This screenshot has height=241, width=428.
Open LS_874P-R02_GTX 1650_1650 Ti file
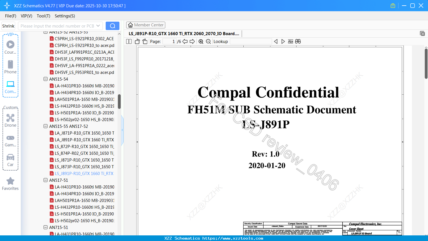tap(84, 153)
